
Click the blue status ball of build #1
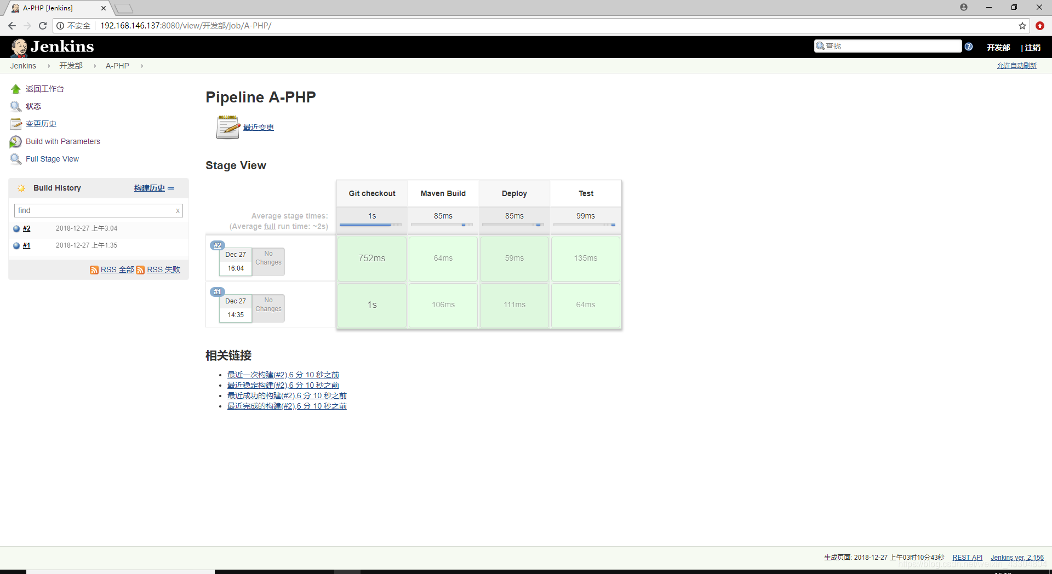pyautogui.click(x=16, y=246)
